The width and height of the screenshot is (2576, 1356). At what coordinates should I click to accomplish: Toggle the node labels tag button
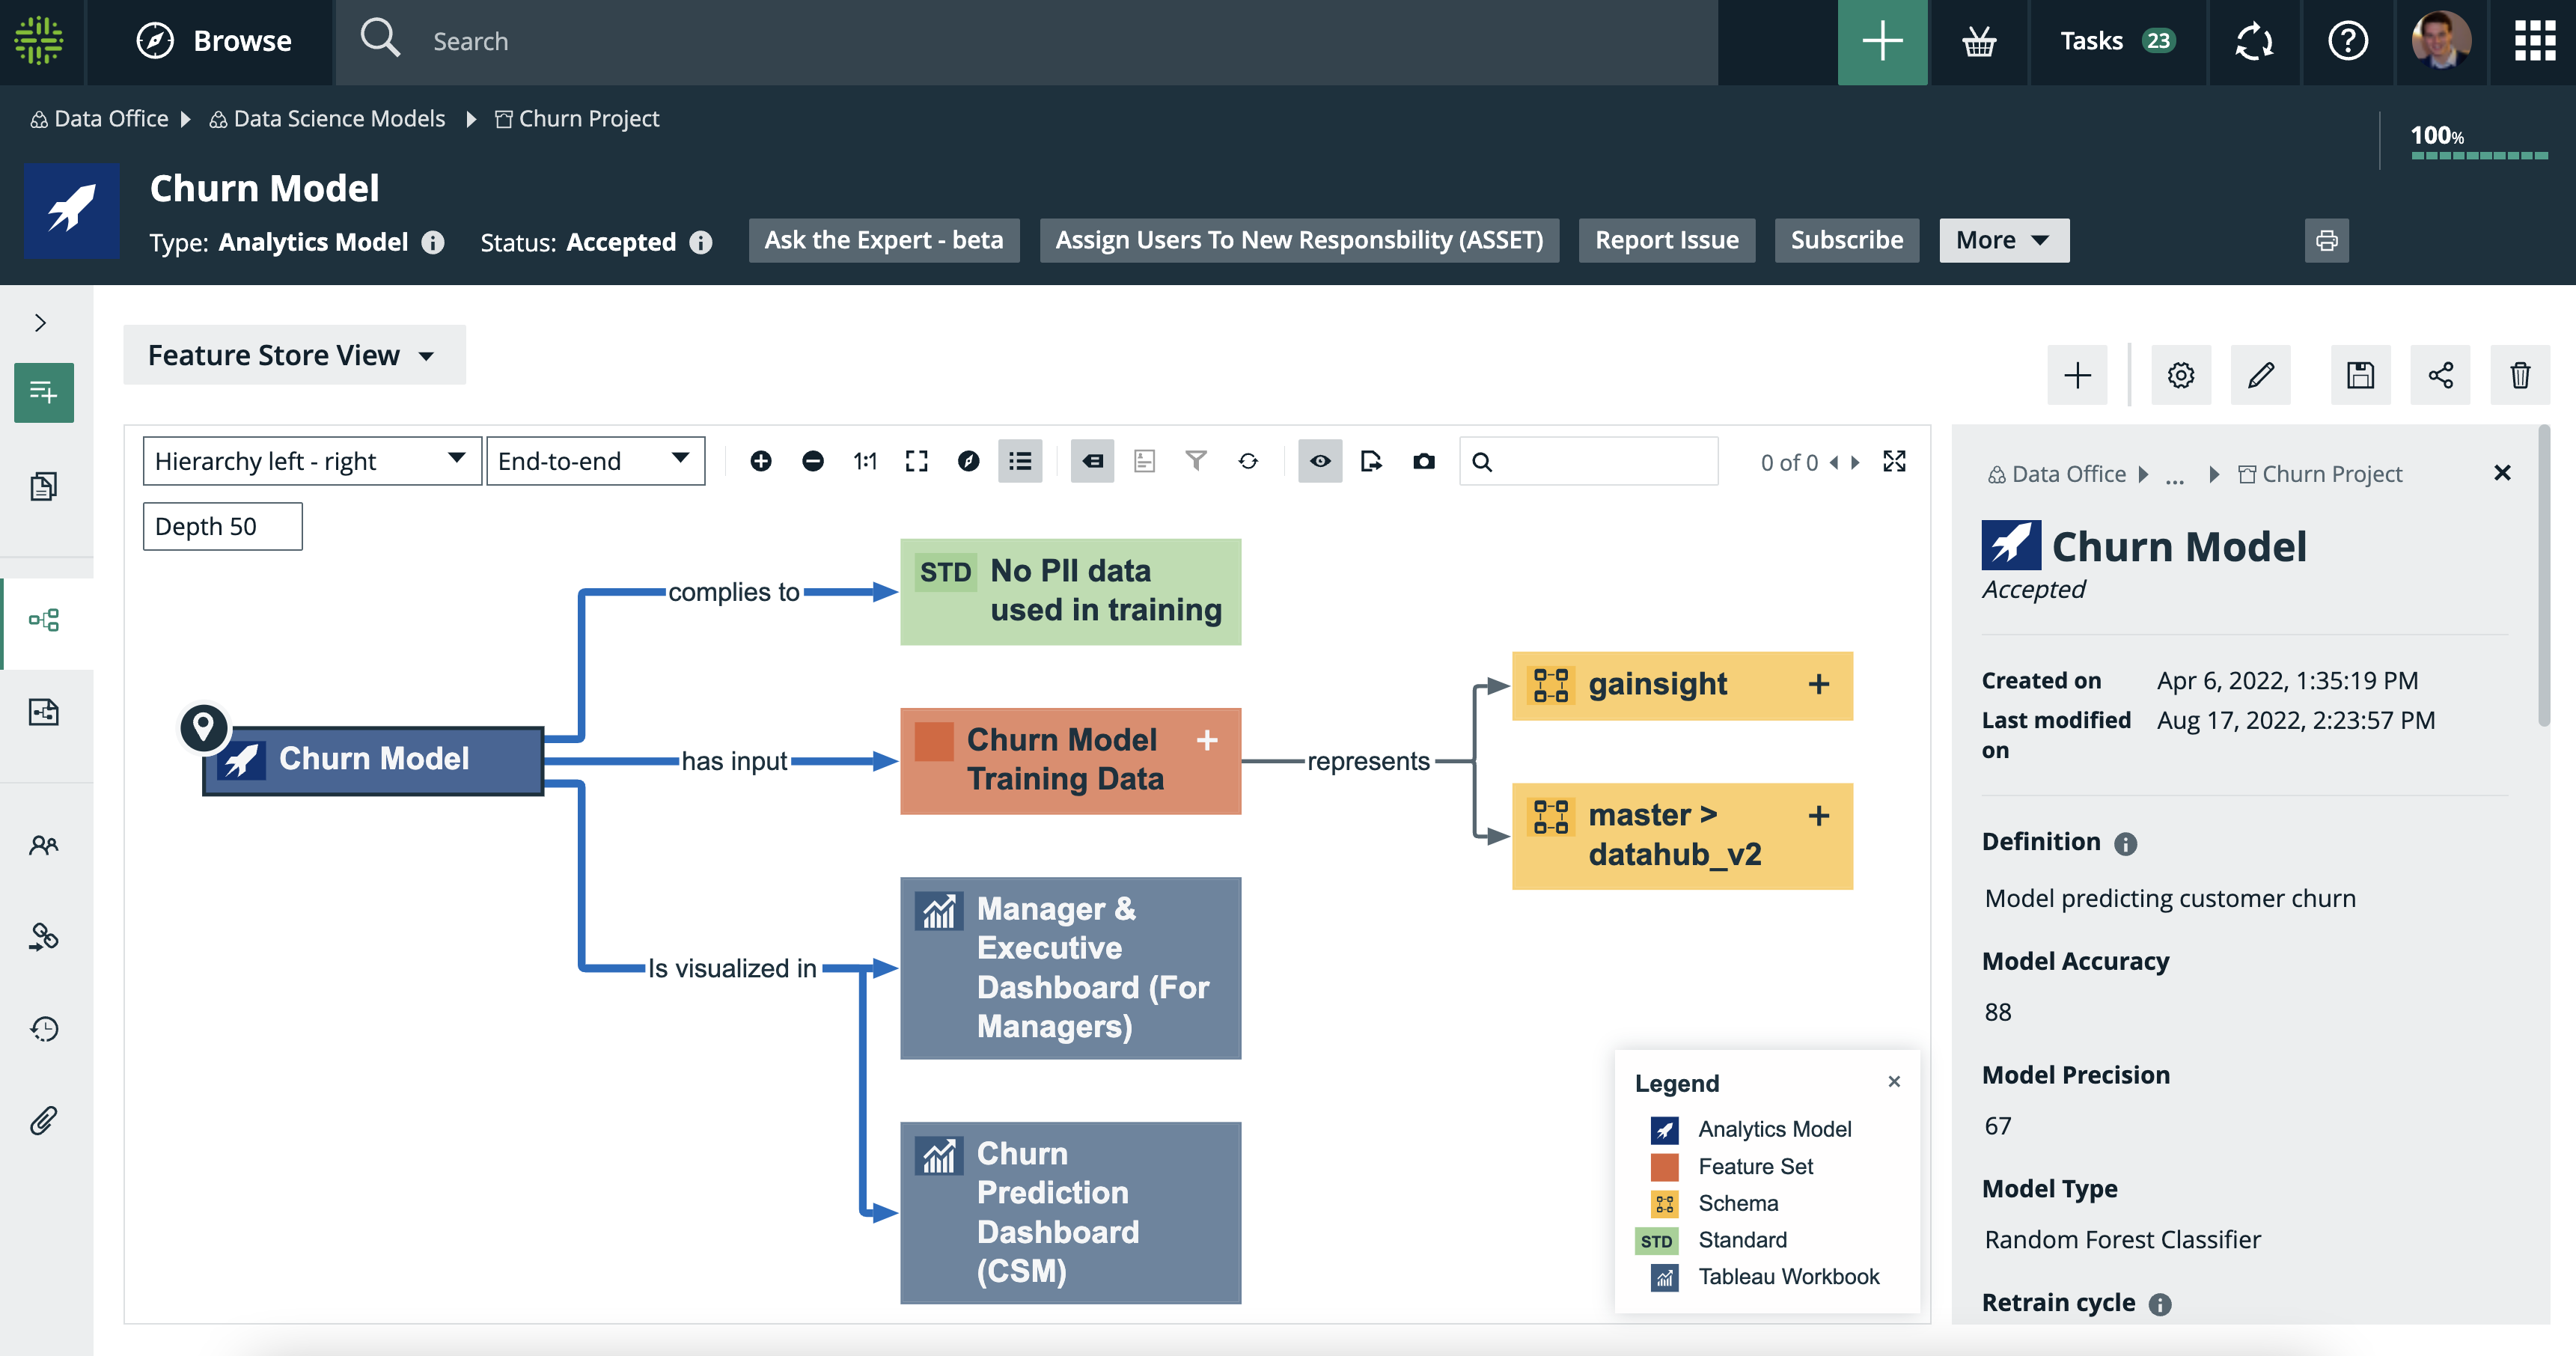pyautogui.click(x=1092, y=461)
